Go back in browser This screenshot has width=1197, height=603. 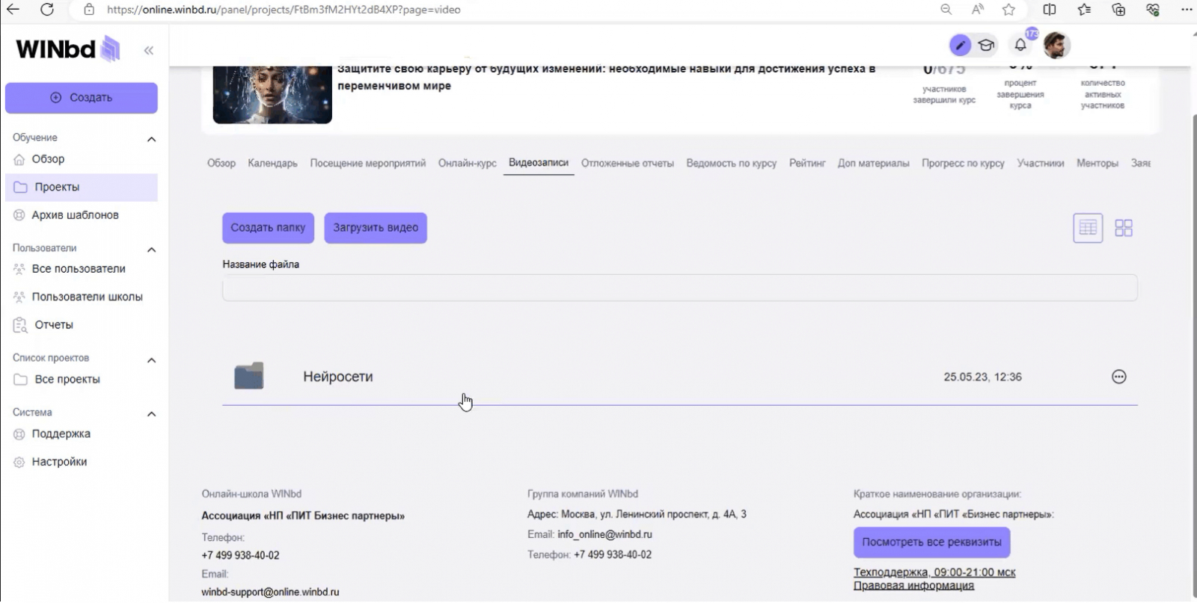point(13,10)
